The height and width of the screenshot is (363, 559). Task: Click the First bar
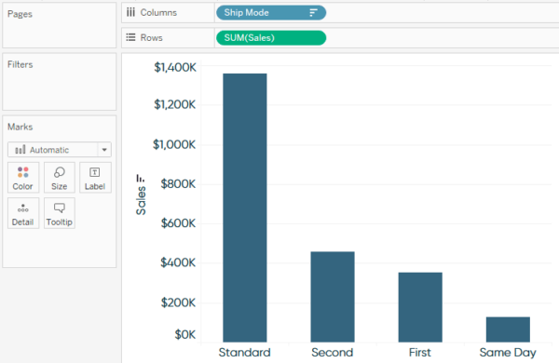[x=420, y=307]
